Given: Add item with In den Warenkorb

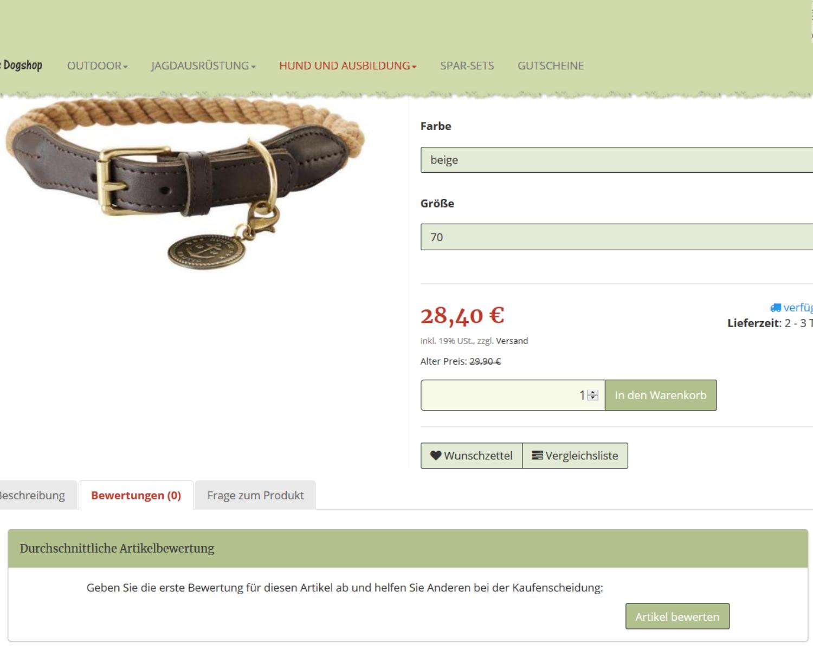Looking at the screenshot, I should point(661,395).
